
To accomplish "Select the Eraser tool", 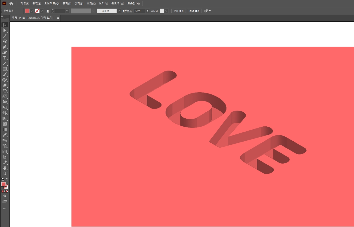I will [x=5, y=85].
